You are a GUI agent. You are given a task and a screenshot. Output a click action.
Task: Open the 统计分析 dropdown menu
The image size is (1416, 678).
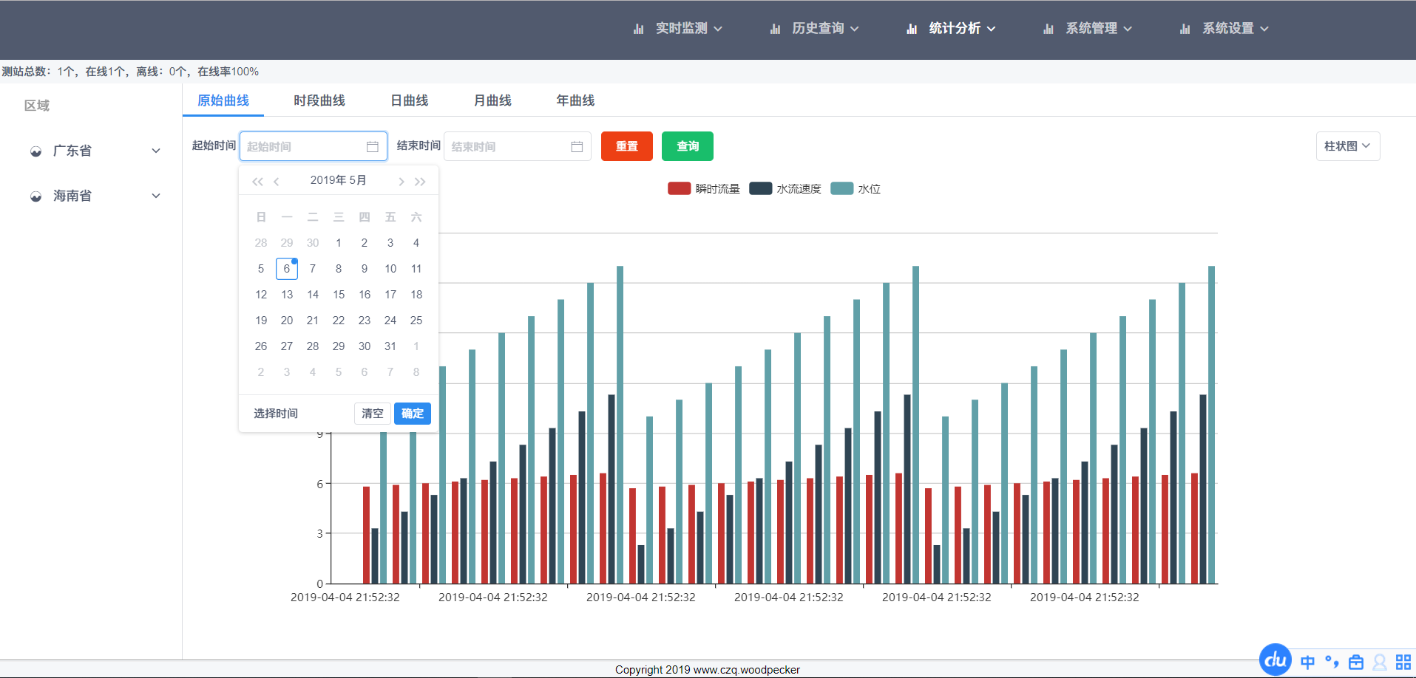point(952,29)
